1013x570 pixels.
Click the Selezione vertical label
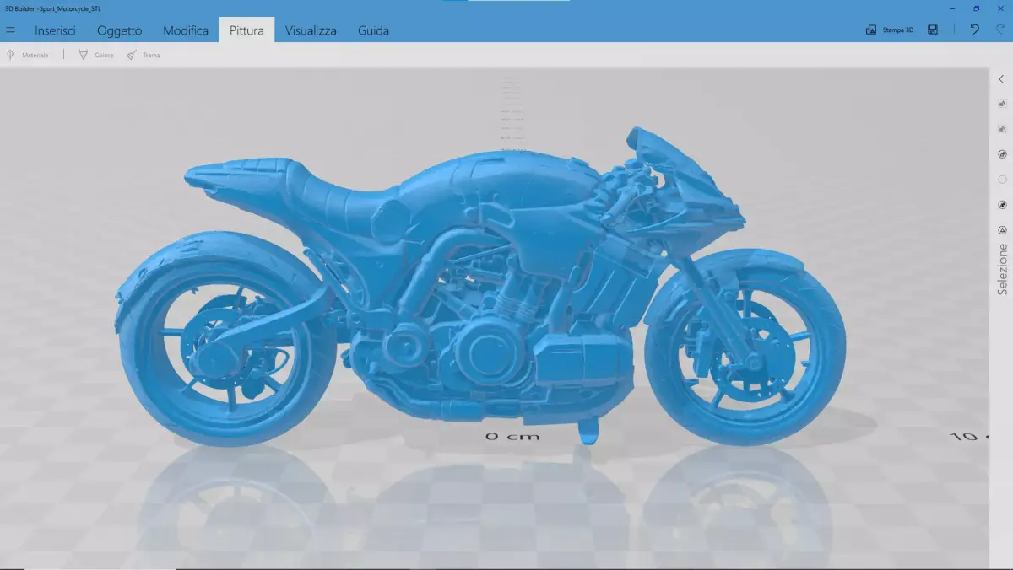pos(1002,270)
